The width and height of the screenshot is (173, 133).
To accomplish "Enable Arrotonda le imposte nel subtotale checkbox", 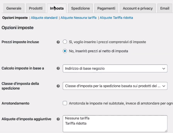I will pos(65,103).
